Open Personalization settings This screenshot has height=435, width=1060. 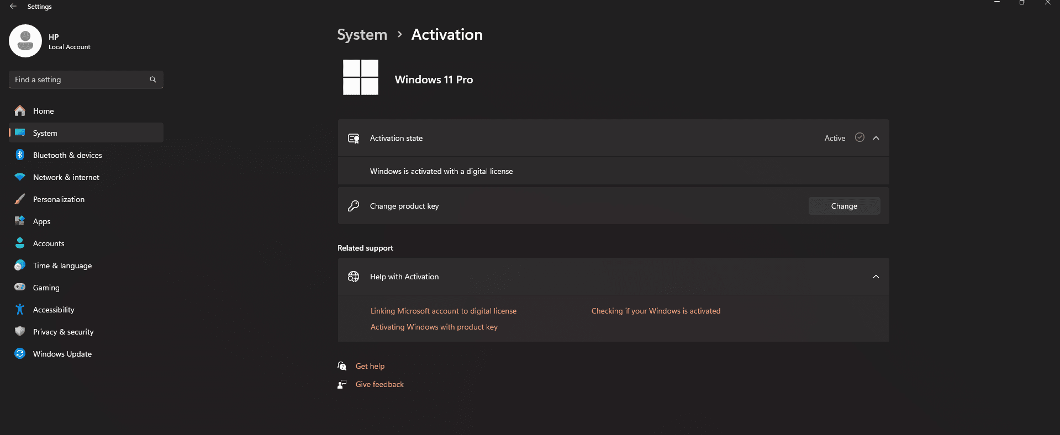point(86,199)
